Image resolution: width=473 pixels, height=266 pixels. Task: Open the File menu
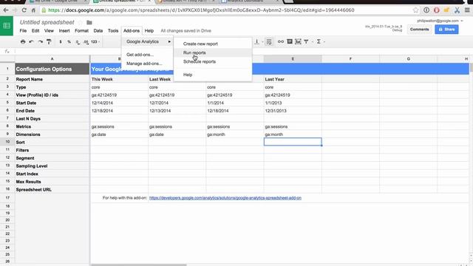click(x=23, y=31)
